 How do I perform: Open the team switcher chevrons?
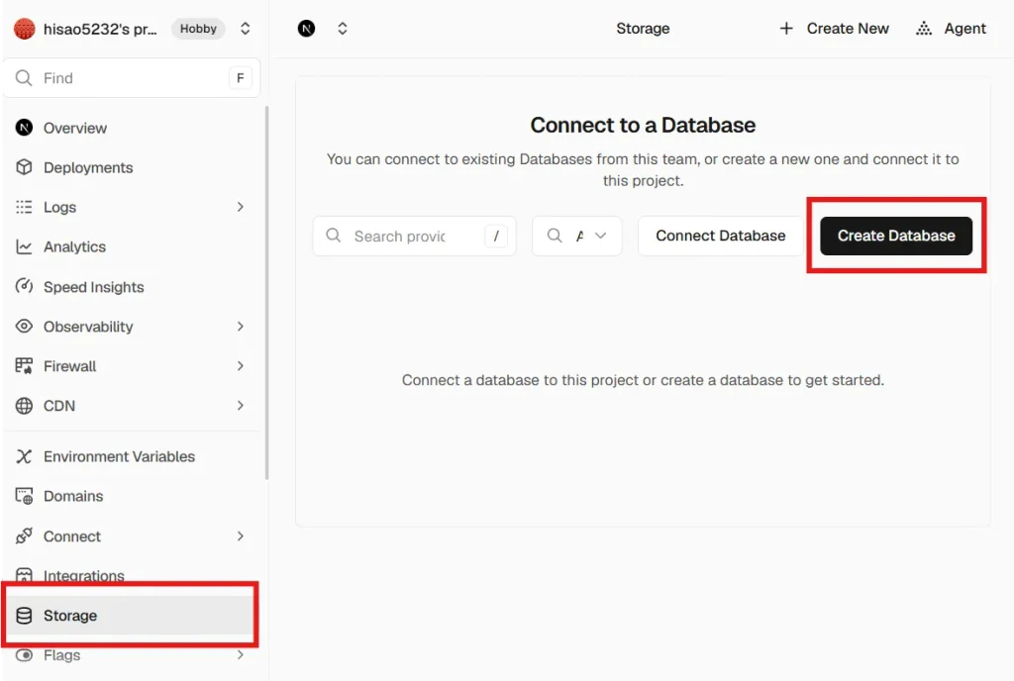click(246, 29)
